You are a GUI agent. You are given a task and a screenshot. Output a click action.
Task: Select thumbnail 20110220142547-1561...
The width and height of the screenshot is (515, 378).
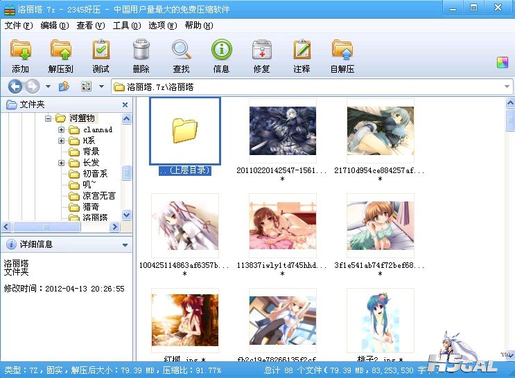[x=283, y=131]
